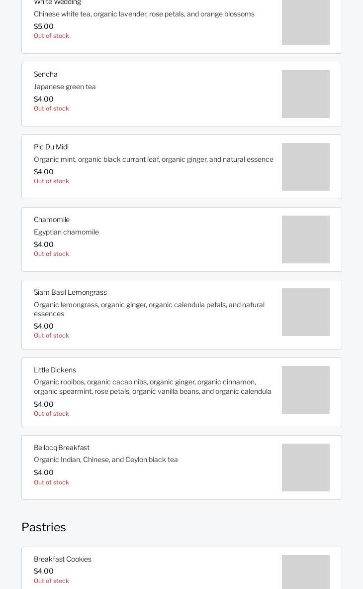Viewport: 363px width, 589px height.
Task: Click the $5.00 White Wedding price
Action: tap(44, 26)
